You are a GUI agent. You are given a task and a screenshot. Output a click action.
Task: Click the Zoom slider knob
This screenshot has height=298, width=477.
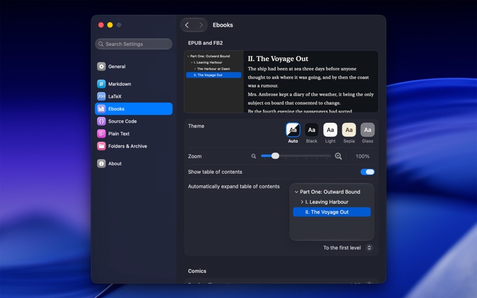275,156
